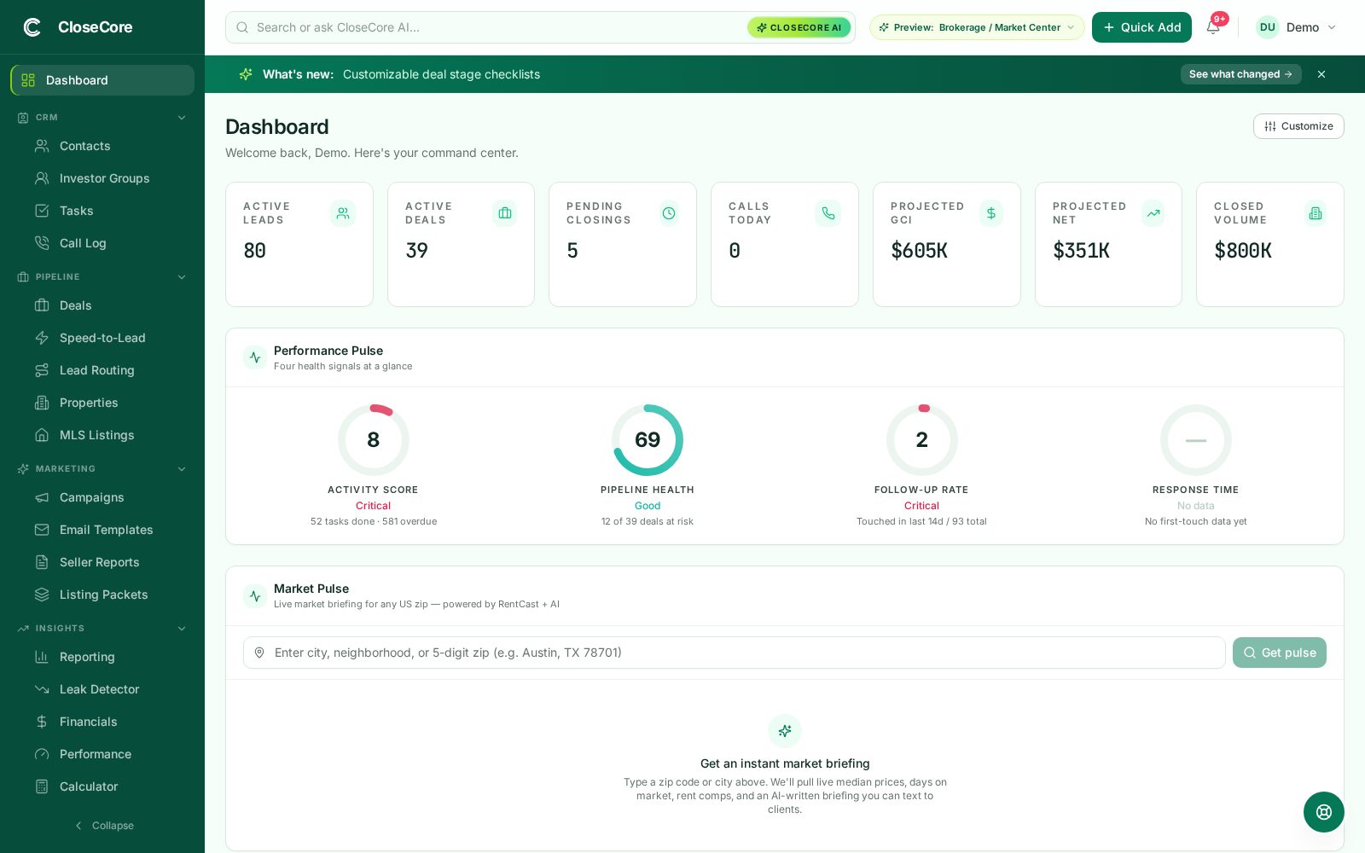Click the Get pulse button
Viewport: 1365px width, 853px height.
(1279, 653)
